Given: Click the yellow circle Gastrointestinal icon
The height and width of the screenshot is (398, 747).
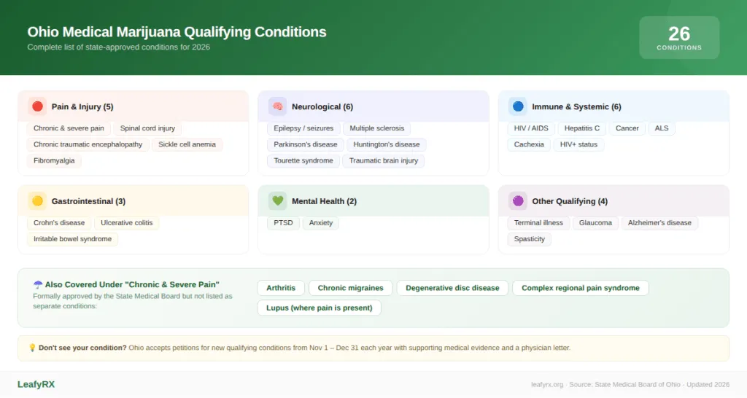Looking at the screenshot, I should click(37, 201).
